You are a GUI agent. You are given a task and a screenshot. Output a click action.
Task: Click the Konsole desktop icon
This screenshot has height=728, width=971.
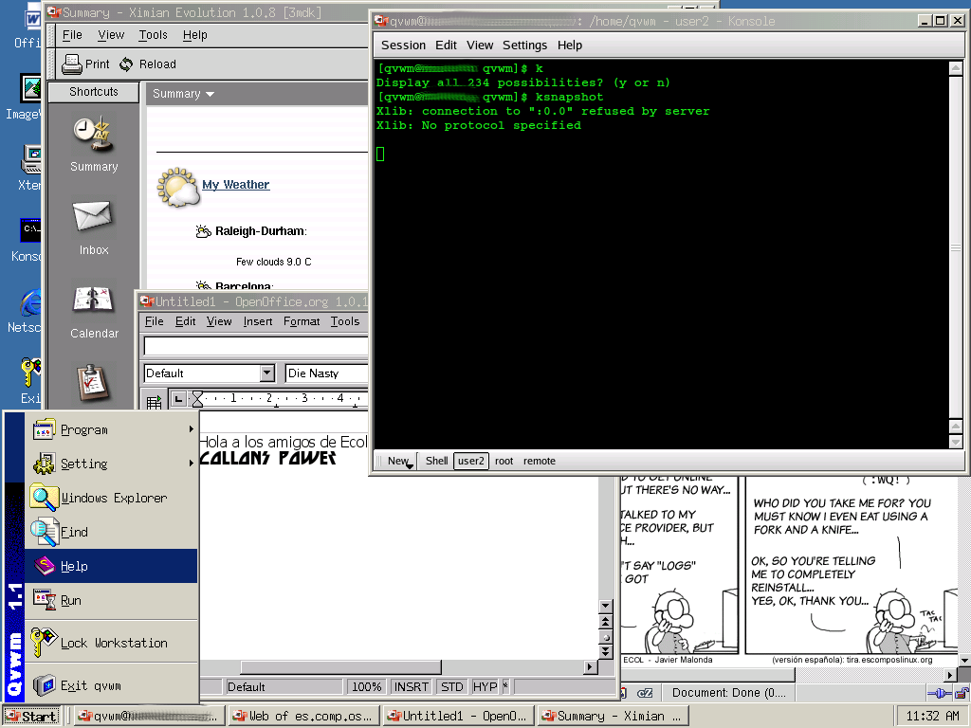[x=29, y=229]
